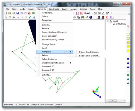Viewport: 135px width, 111px height.
Task: Select the arrow pointer tool
Action: click(6, 17)
